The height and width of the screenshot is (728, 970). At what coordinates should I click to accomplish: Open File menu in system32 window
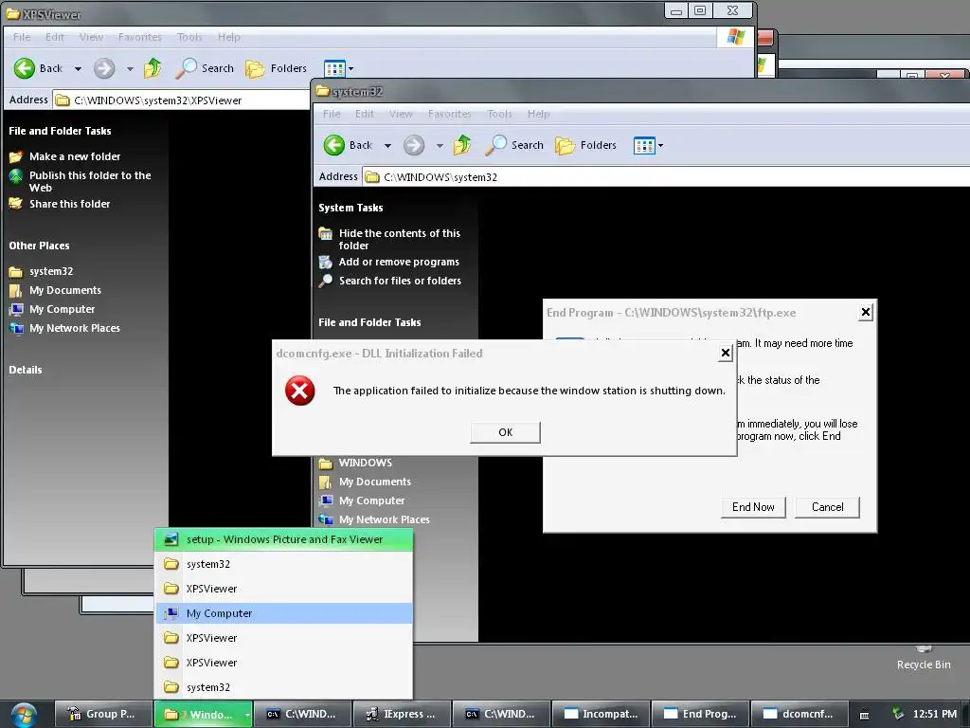click(x=332, y=114)
